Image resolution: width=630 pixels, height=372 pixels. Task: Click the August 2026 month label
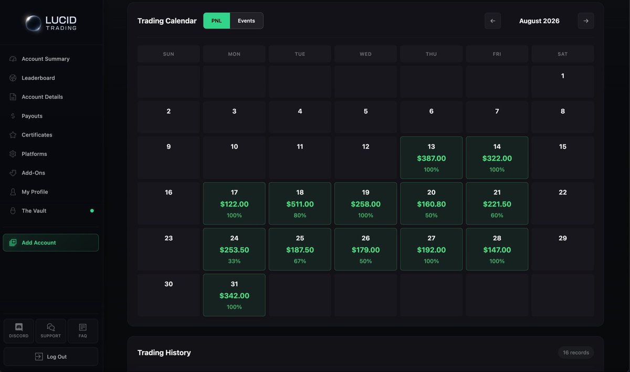click(539, 21)
